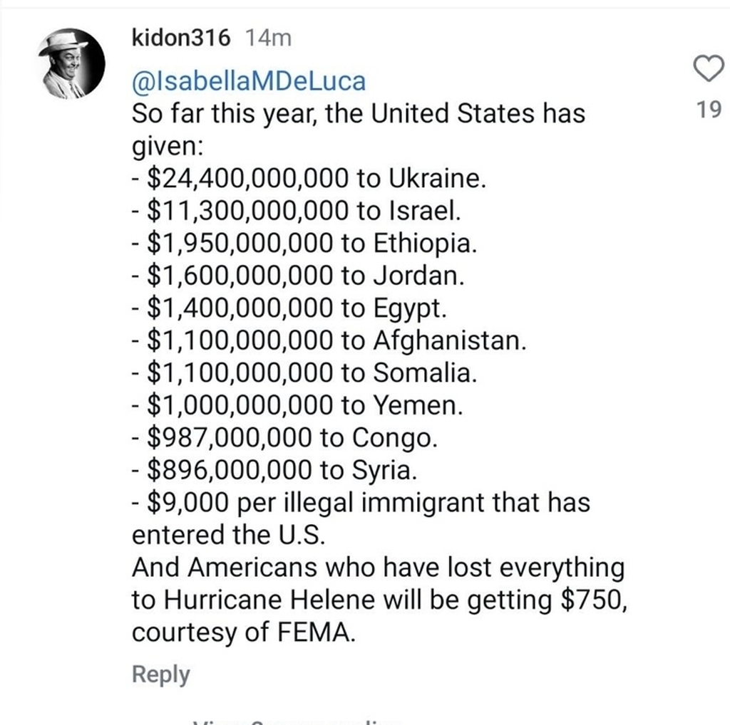Click the Ukraine aid amount line
The height and width of the screenshot is (725, 730).
pos(309,179)
